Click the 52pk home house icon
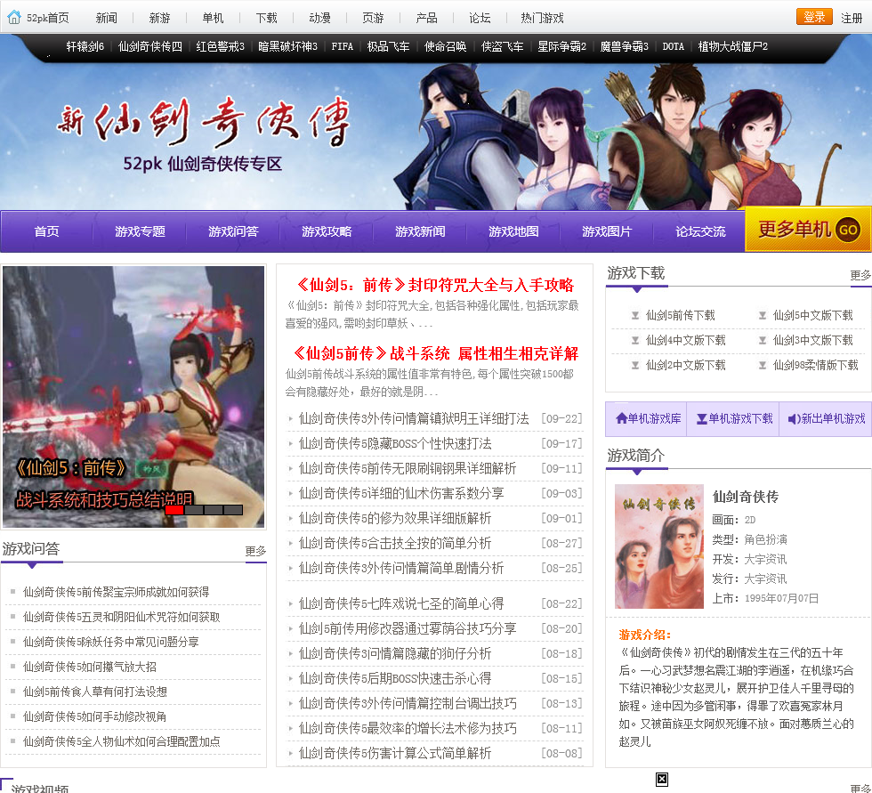This screenshot has height=793, width=872. tap(14, 17)
